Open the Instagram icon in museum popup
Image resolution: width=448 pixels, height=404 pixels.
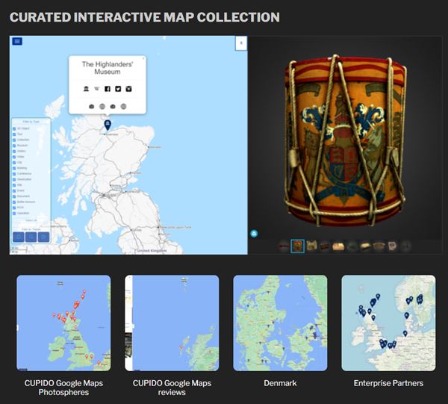pyautogui.click(x=128, y=89)
